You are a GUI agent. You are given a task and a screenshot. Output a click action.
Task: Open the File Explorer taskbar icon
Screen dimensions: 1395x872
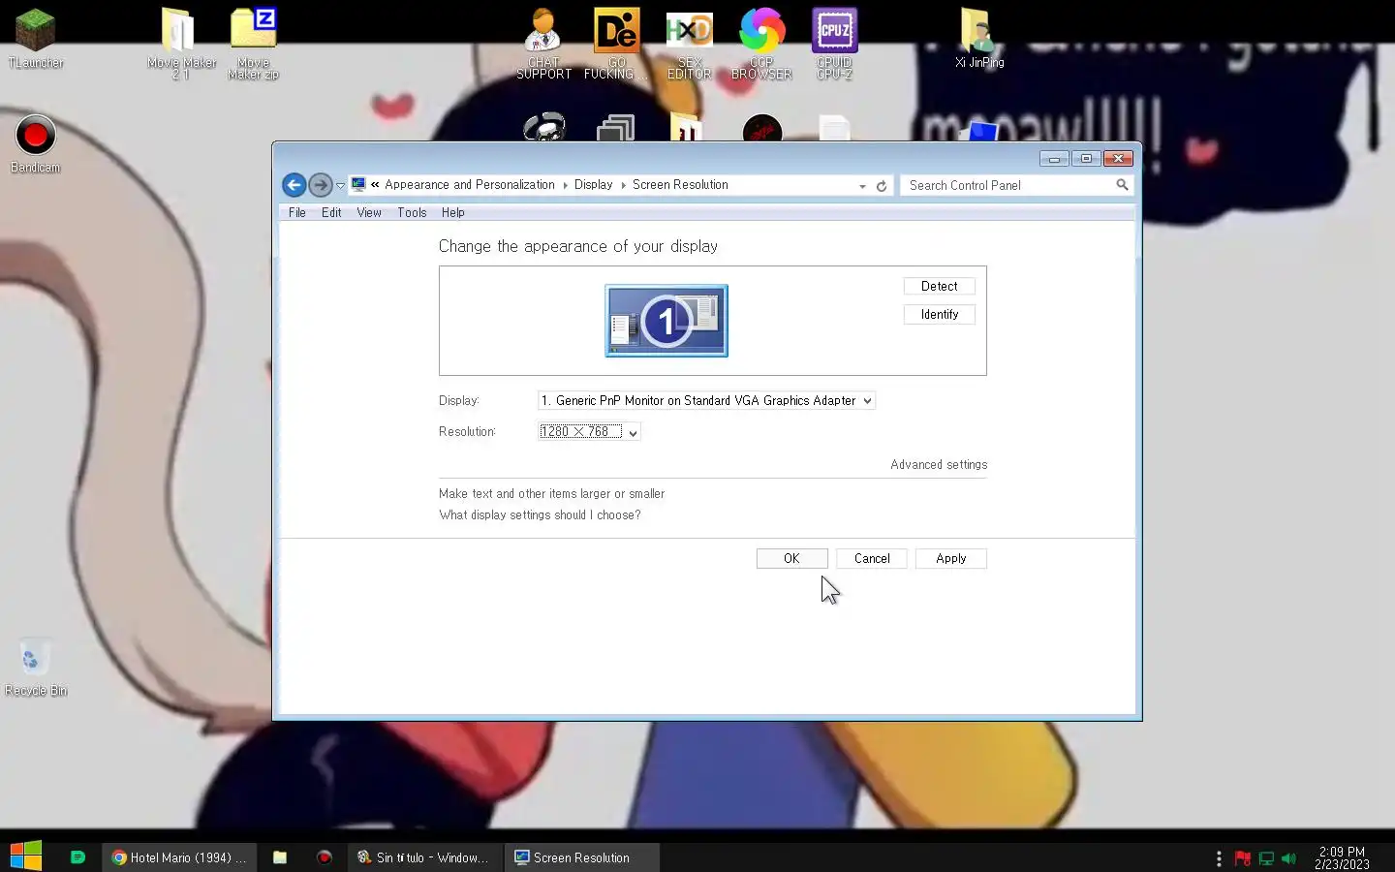pos(280,857)
